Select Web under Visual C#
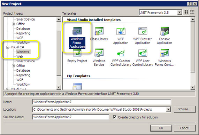Screen dimensions: 199x135 [x=20, y=56]
